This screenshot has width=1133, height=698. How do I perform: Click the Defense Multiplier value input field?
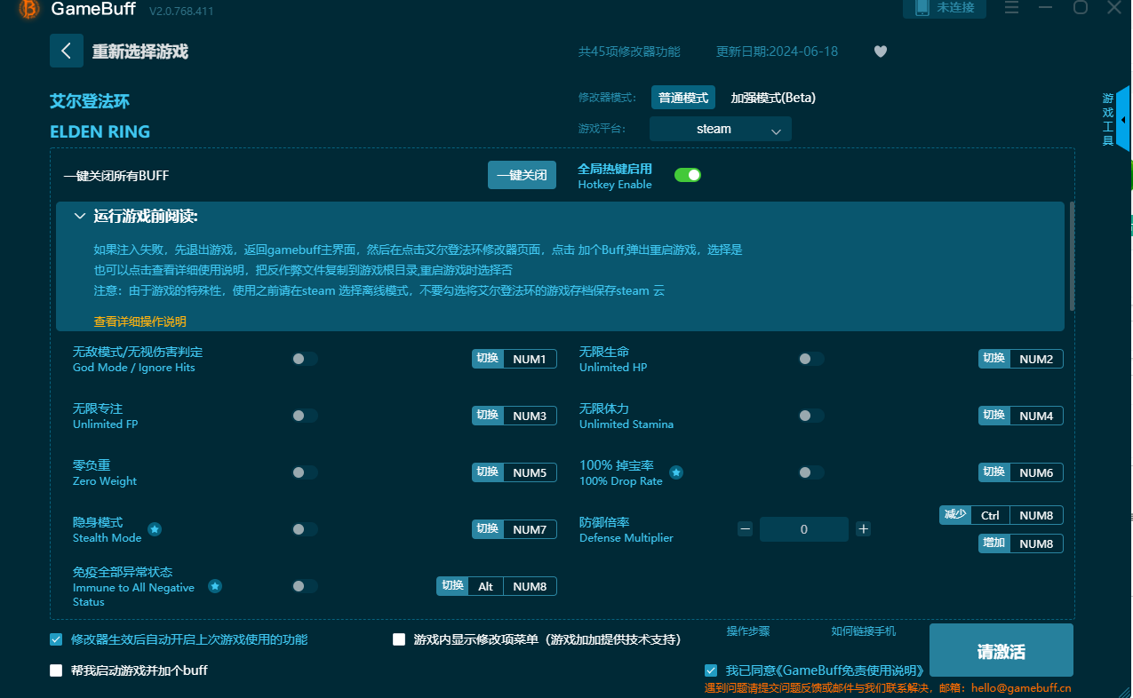pos(803,528)
